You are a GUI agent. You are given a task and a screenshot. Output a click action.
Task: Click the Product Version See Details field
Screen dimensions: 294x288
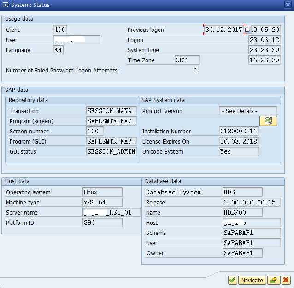[248, 111]
